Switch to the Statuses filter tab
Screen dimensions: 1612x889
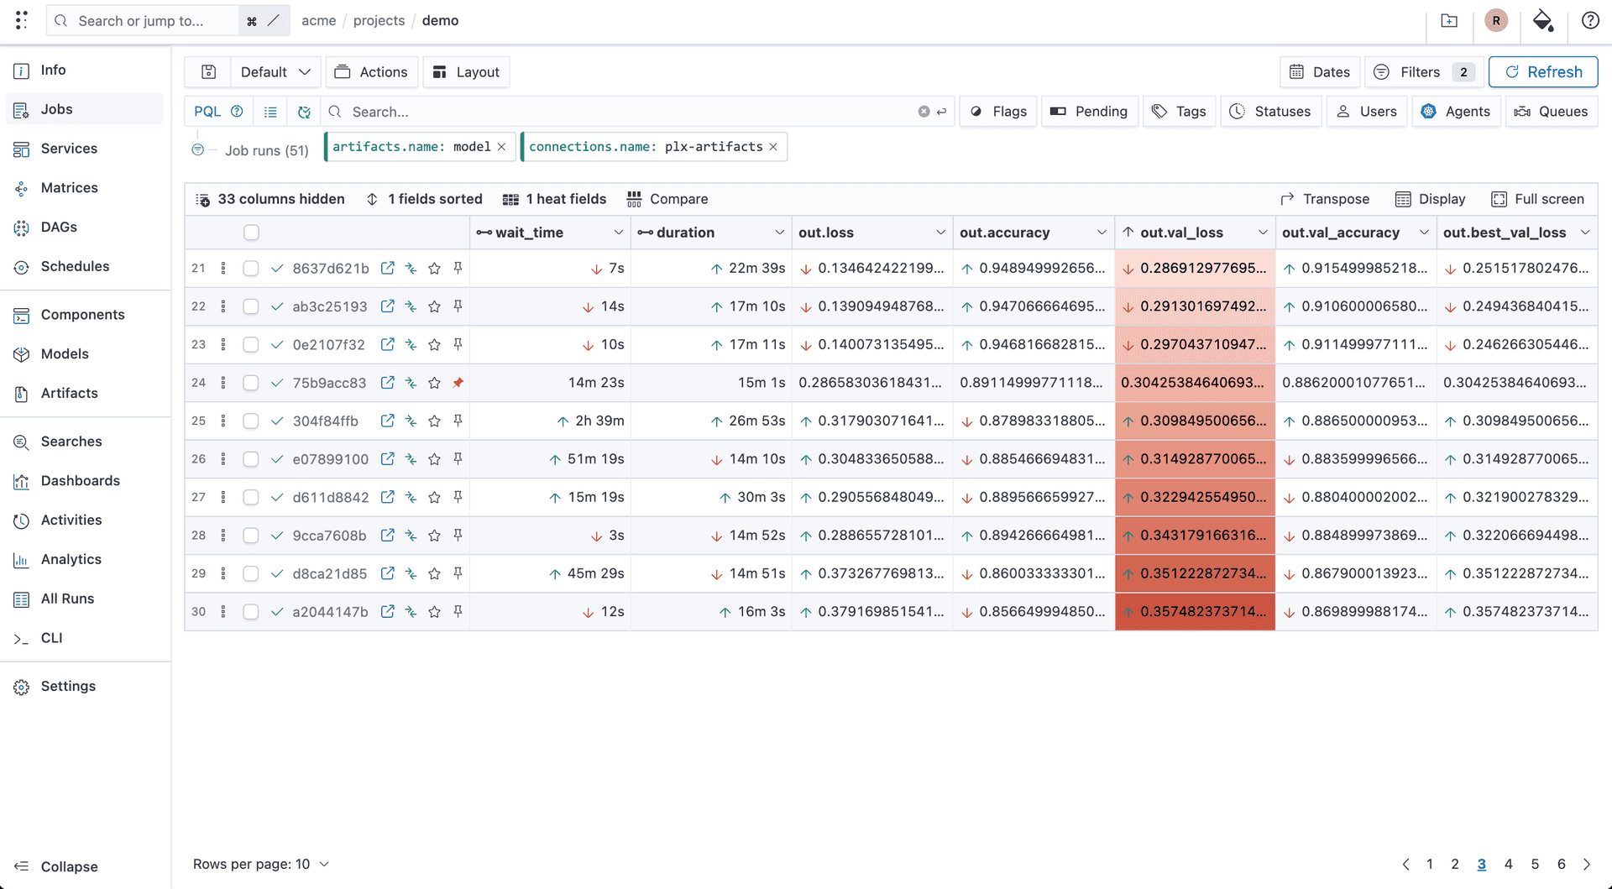1270,111
